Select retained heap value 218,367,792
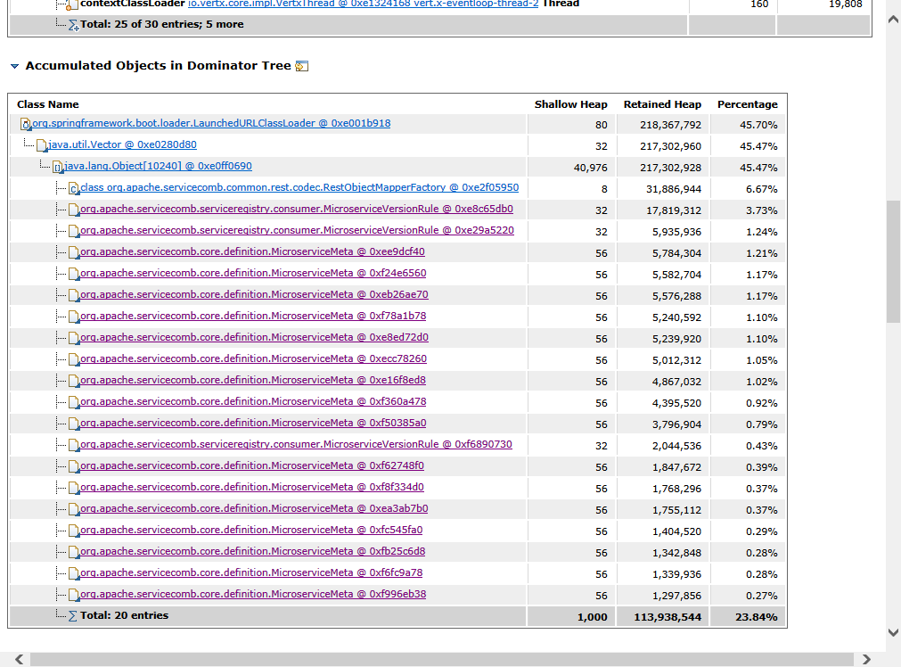 (x=670, y=125)
